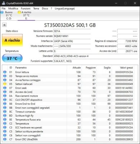Open the Modifica menu
Viewport: 140px width, 144px height.
[x=13, y=9]
